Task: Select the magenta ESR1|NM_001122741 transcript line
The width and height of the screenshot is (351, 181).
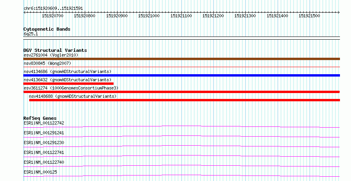Action: [181, 156]
